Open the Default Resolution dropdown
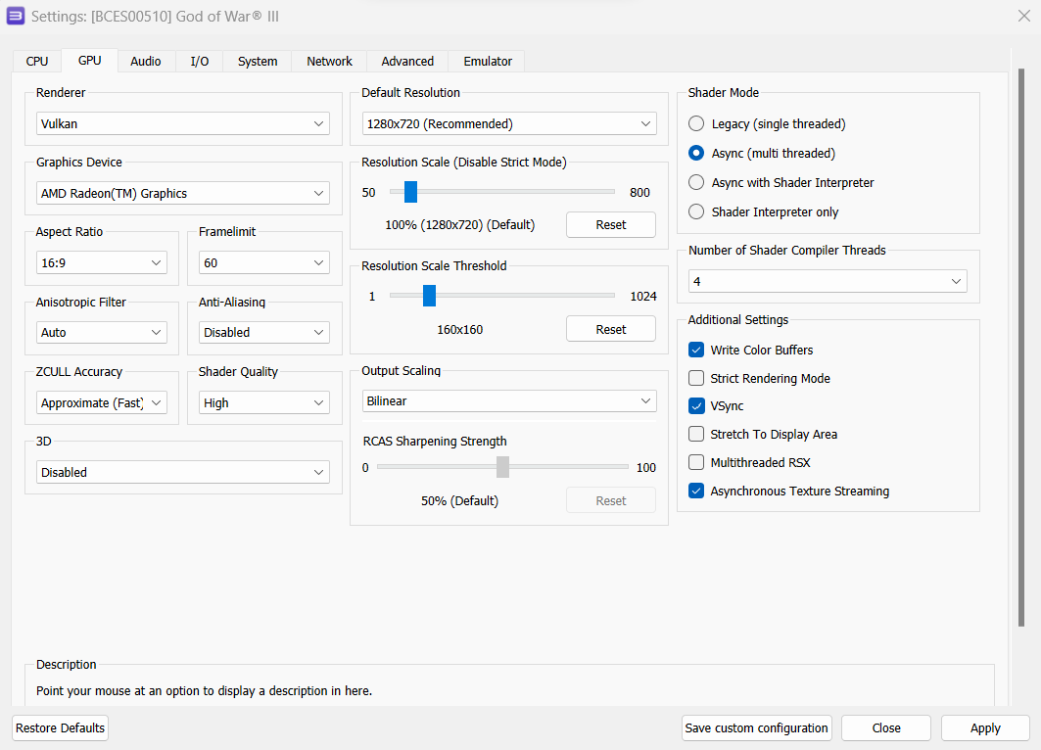Screen dimensions: 1041x750 click(x=509, y=123)
